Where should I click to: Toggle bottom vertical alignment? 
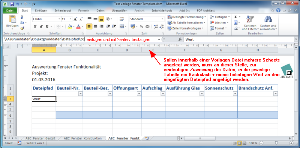pos(101,19)
